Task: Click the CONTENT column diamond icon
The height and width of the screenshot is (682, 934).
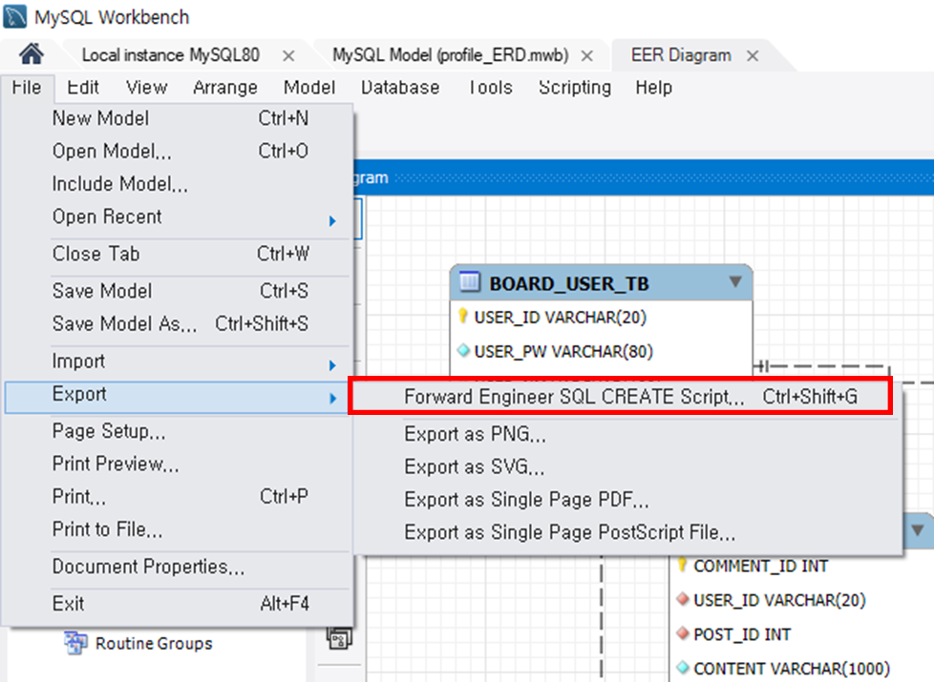Action: (683, 668)
